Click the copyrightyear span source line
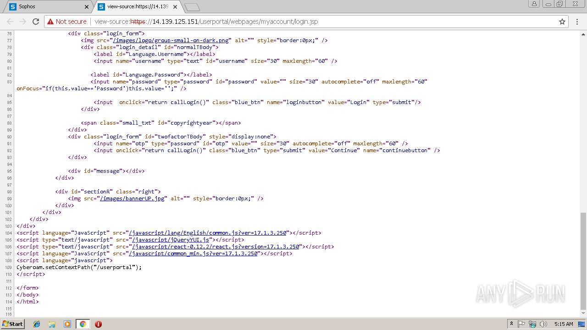 161,123
